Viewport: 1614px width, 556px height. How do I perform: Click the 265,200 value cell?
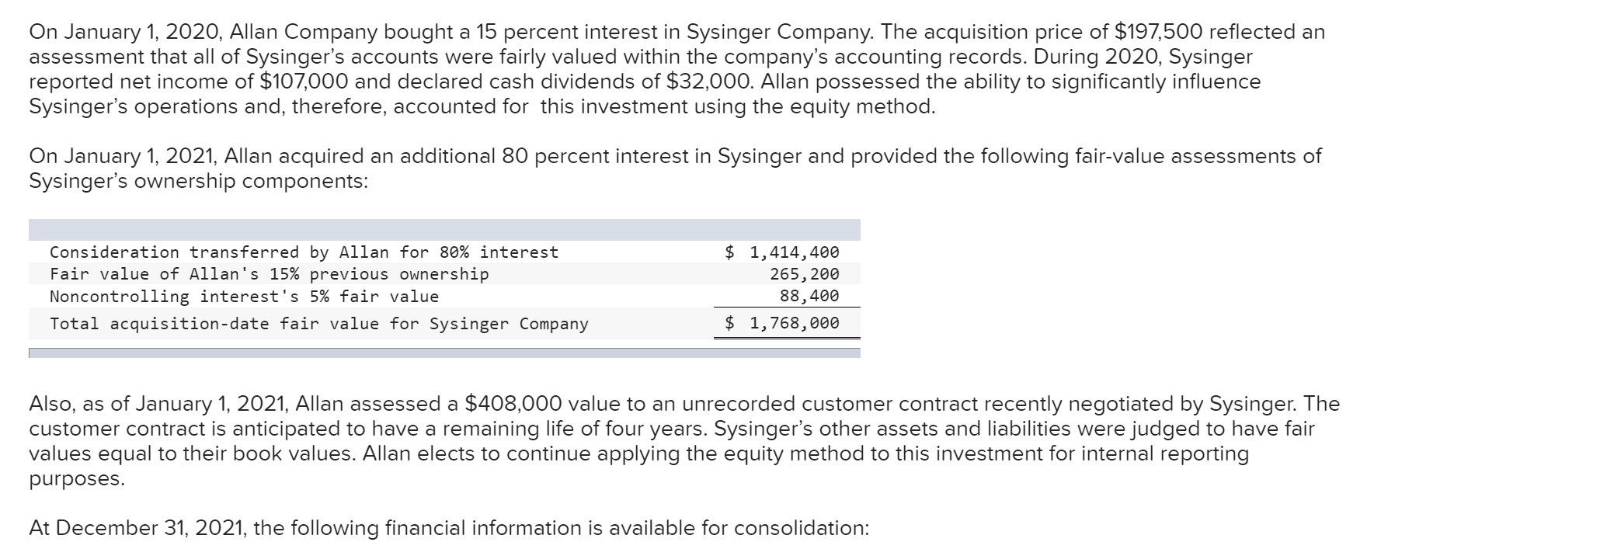[804, 274]
